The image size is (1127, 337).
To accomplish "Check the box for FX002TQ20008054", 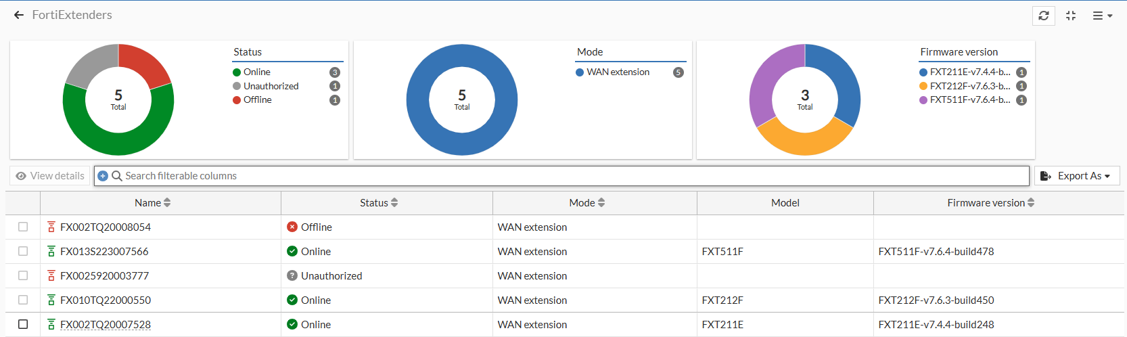I will 23,227.
